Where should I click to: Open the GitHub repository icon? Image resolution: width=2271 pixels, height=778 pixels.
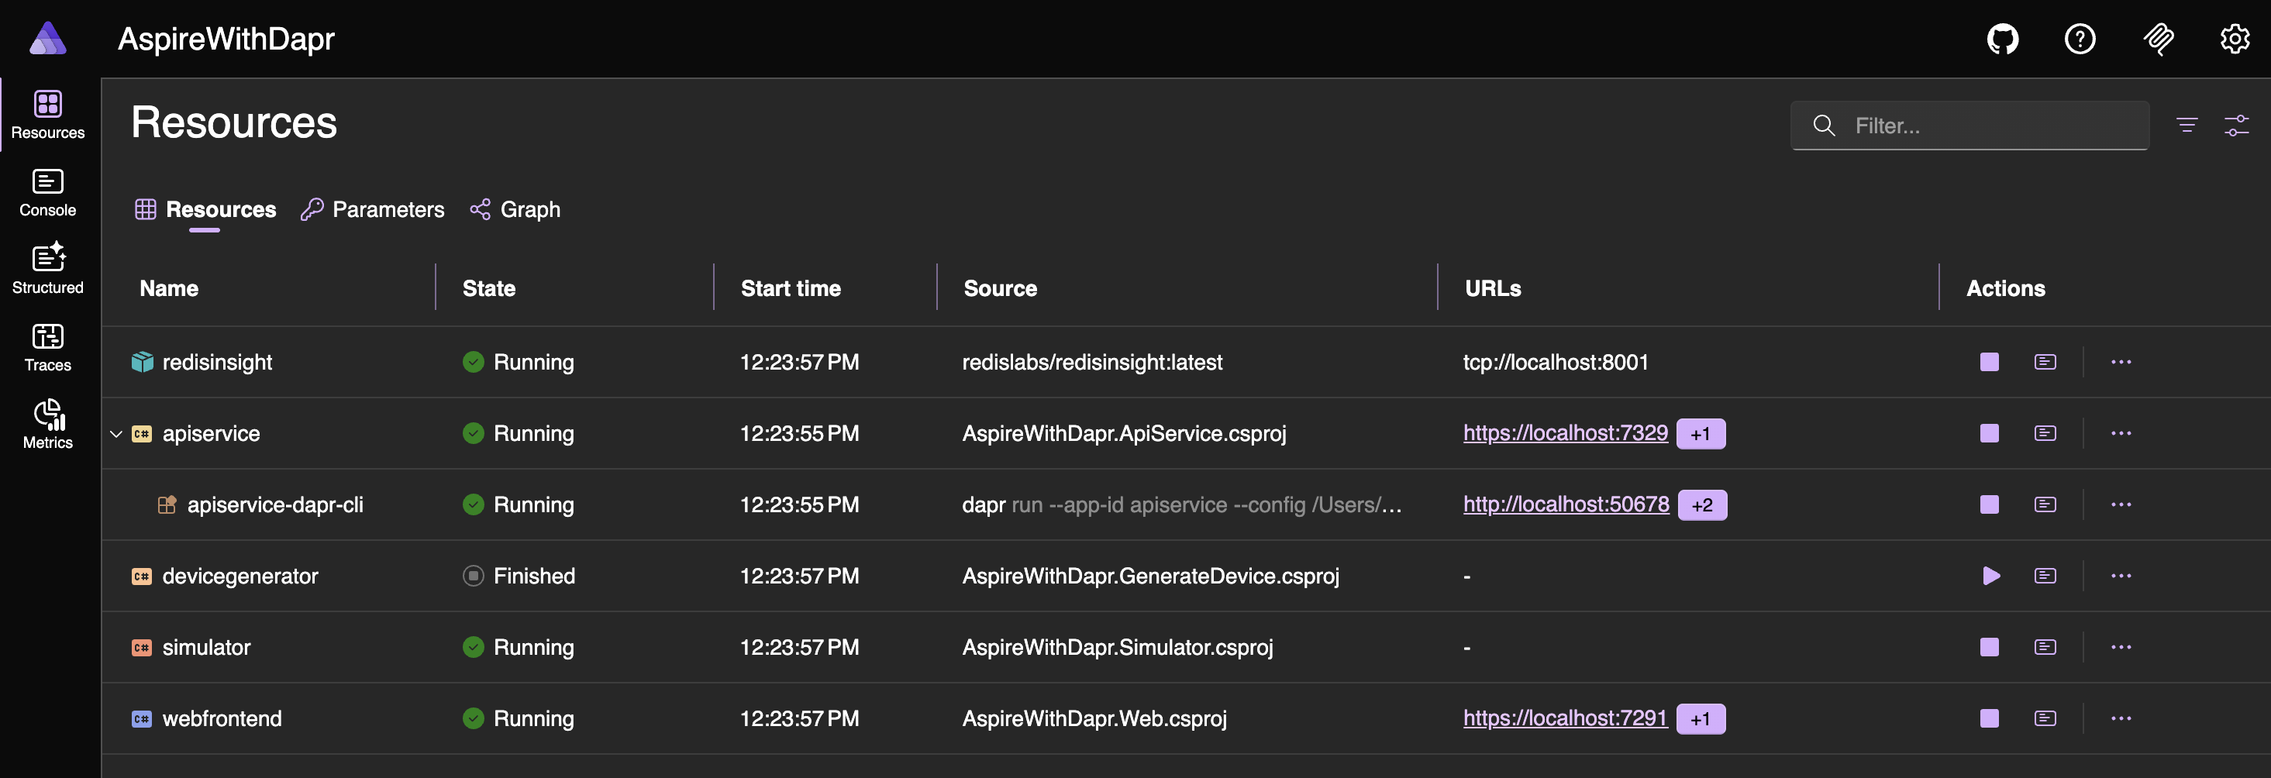[2002, 39]
